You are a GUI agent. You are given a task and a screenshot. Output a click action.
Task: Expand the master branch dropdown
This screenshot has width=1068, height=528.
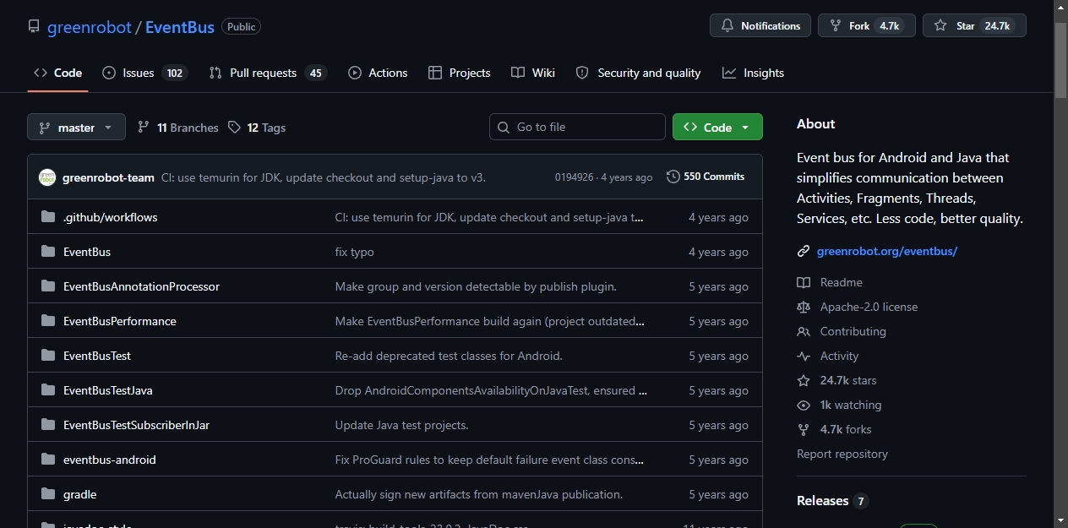pos(76,127)
